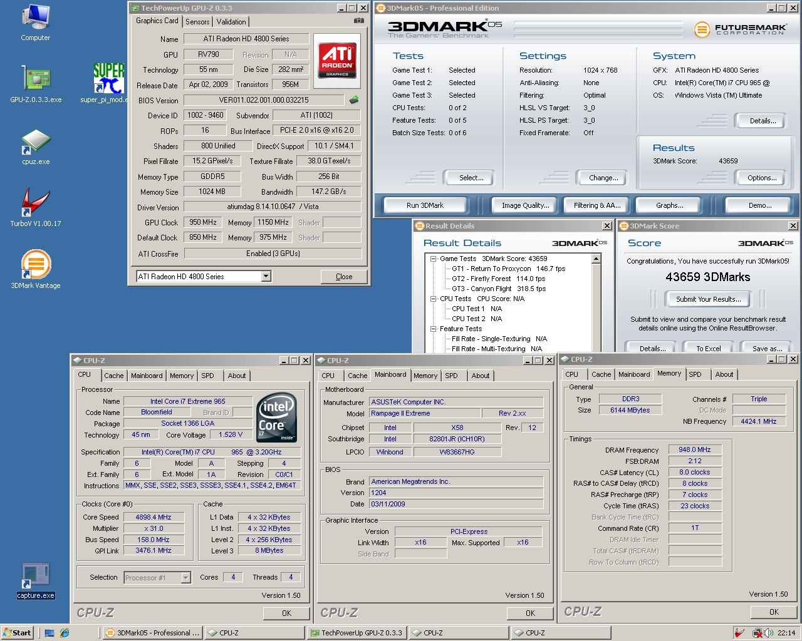
Task: Open Processor #1 selection dropdown
Action: (x=185, y=578)
